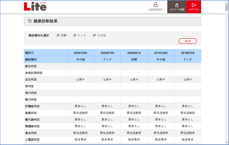Click 異常なし in 腎機能判定 under 20190728
Screen dimensions: 229x145
pos(187,126)
